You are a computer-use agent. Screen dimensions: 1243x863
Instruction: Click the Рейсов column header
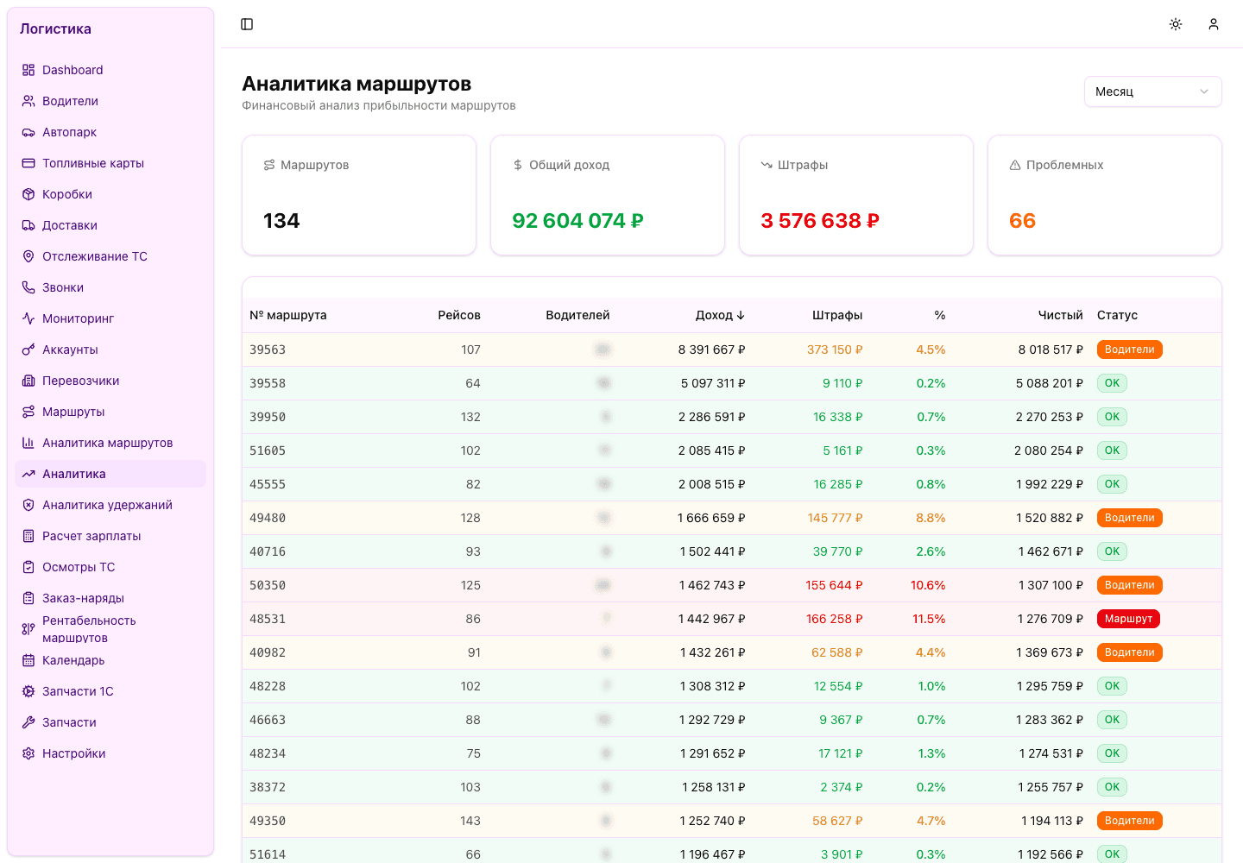(x=459, y=315)
